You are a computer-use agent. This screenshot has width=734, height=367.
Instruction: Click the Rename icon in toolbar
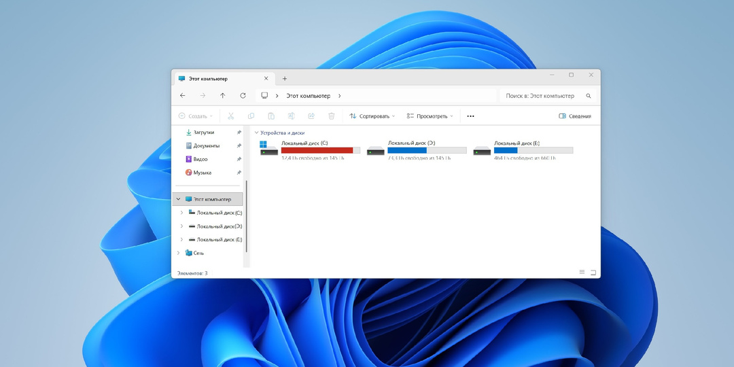click(x=291, y=116)
